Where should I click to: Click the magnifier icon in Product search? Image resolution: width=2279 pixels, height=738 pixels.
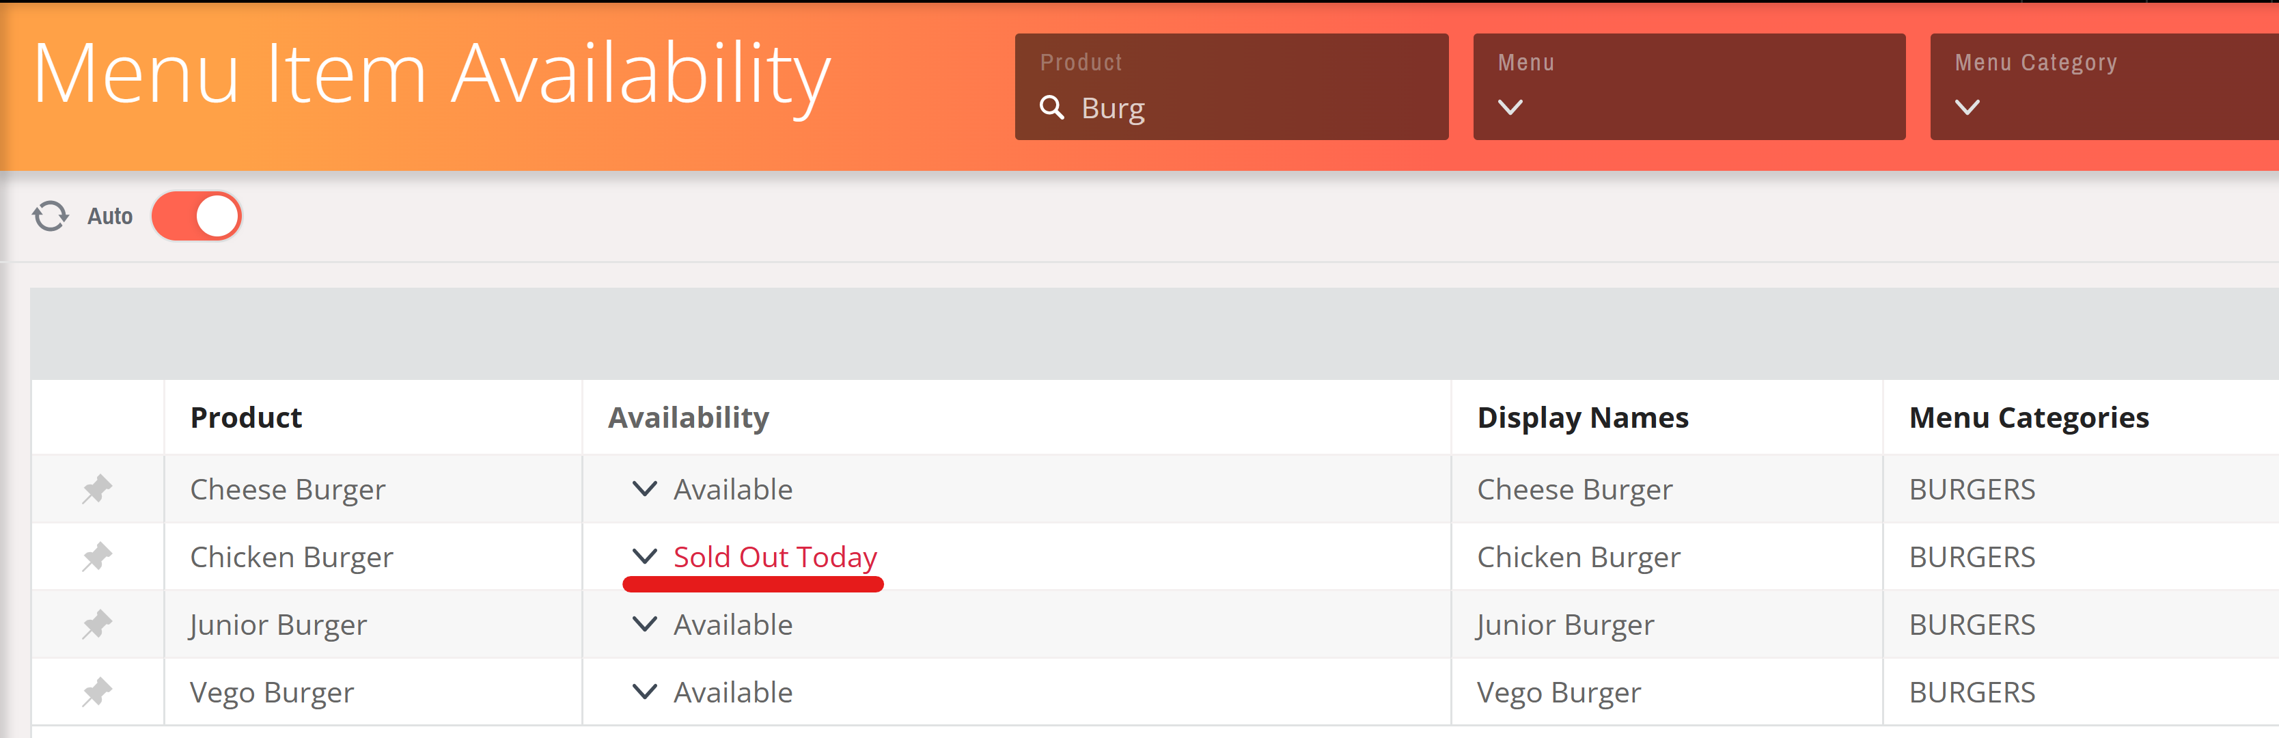pyautogui.click(x=1052, y=108)
